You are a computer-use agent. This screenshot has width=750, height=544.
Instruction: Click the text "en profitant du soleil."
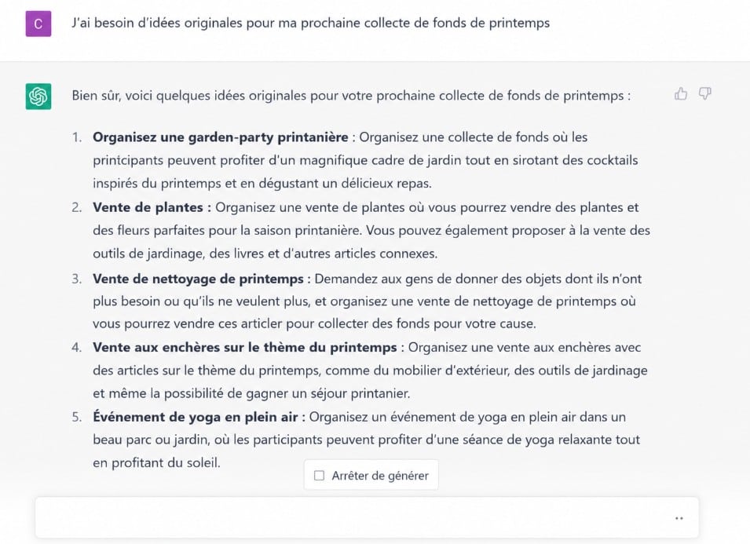tap(156, 462)
